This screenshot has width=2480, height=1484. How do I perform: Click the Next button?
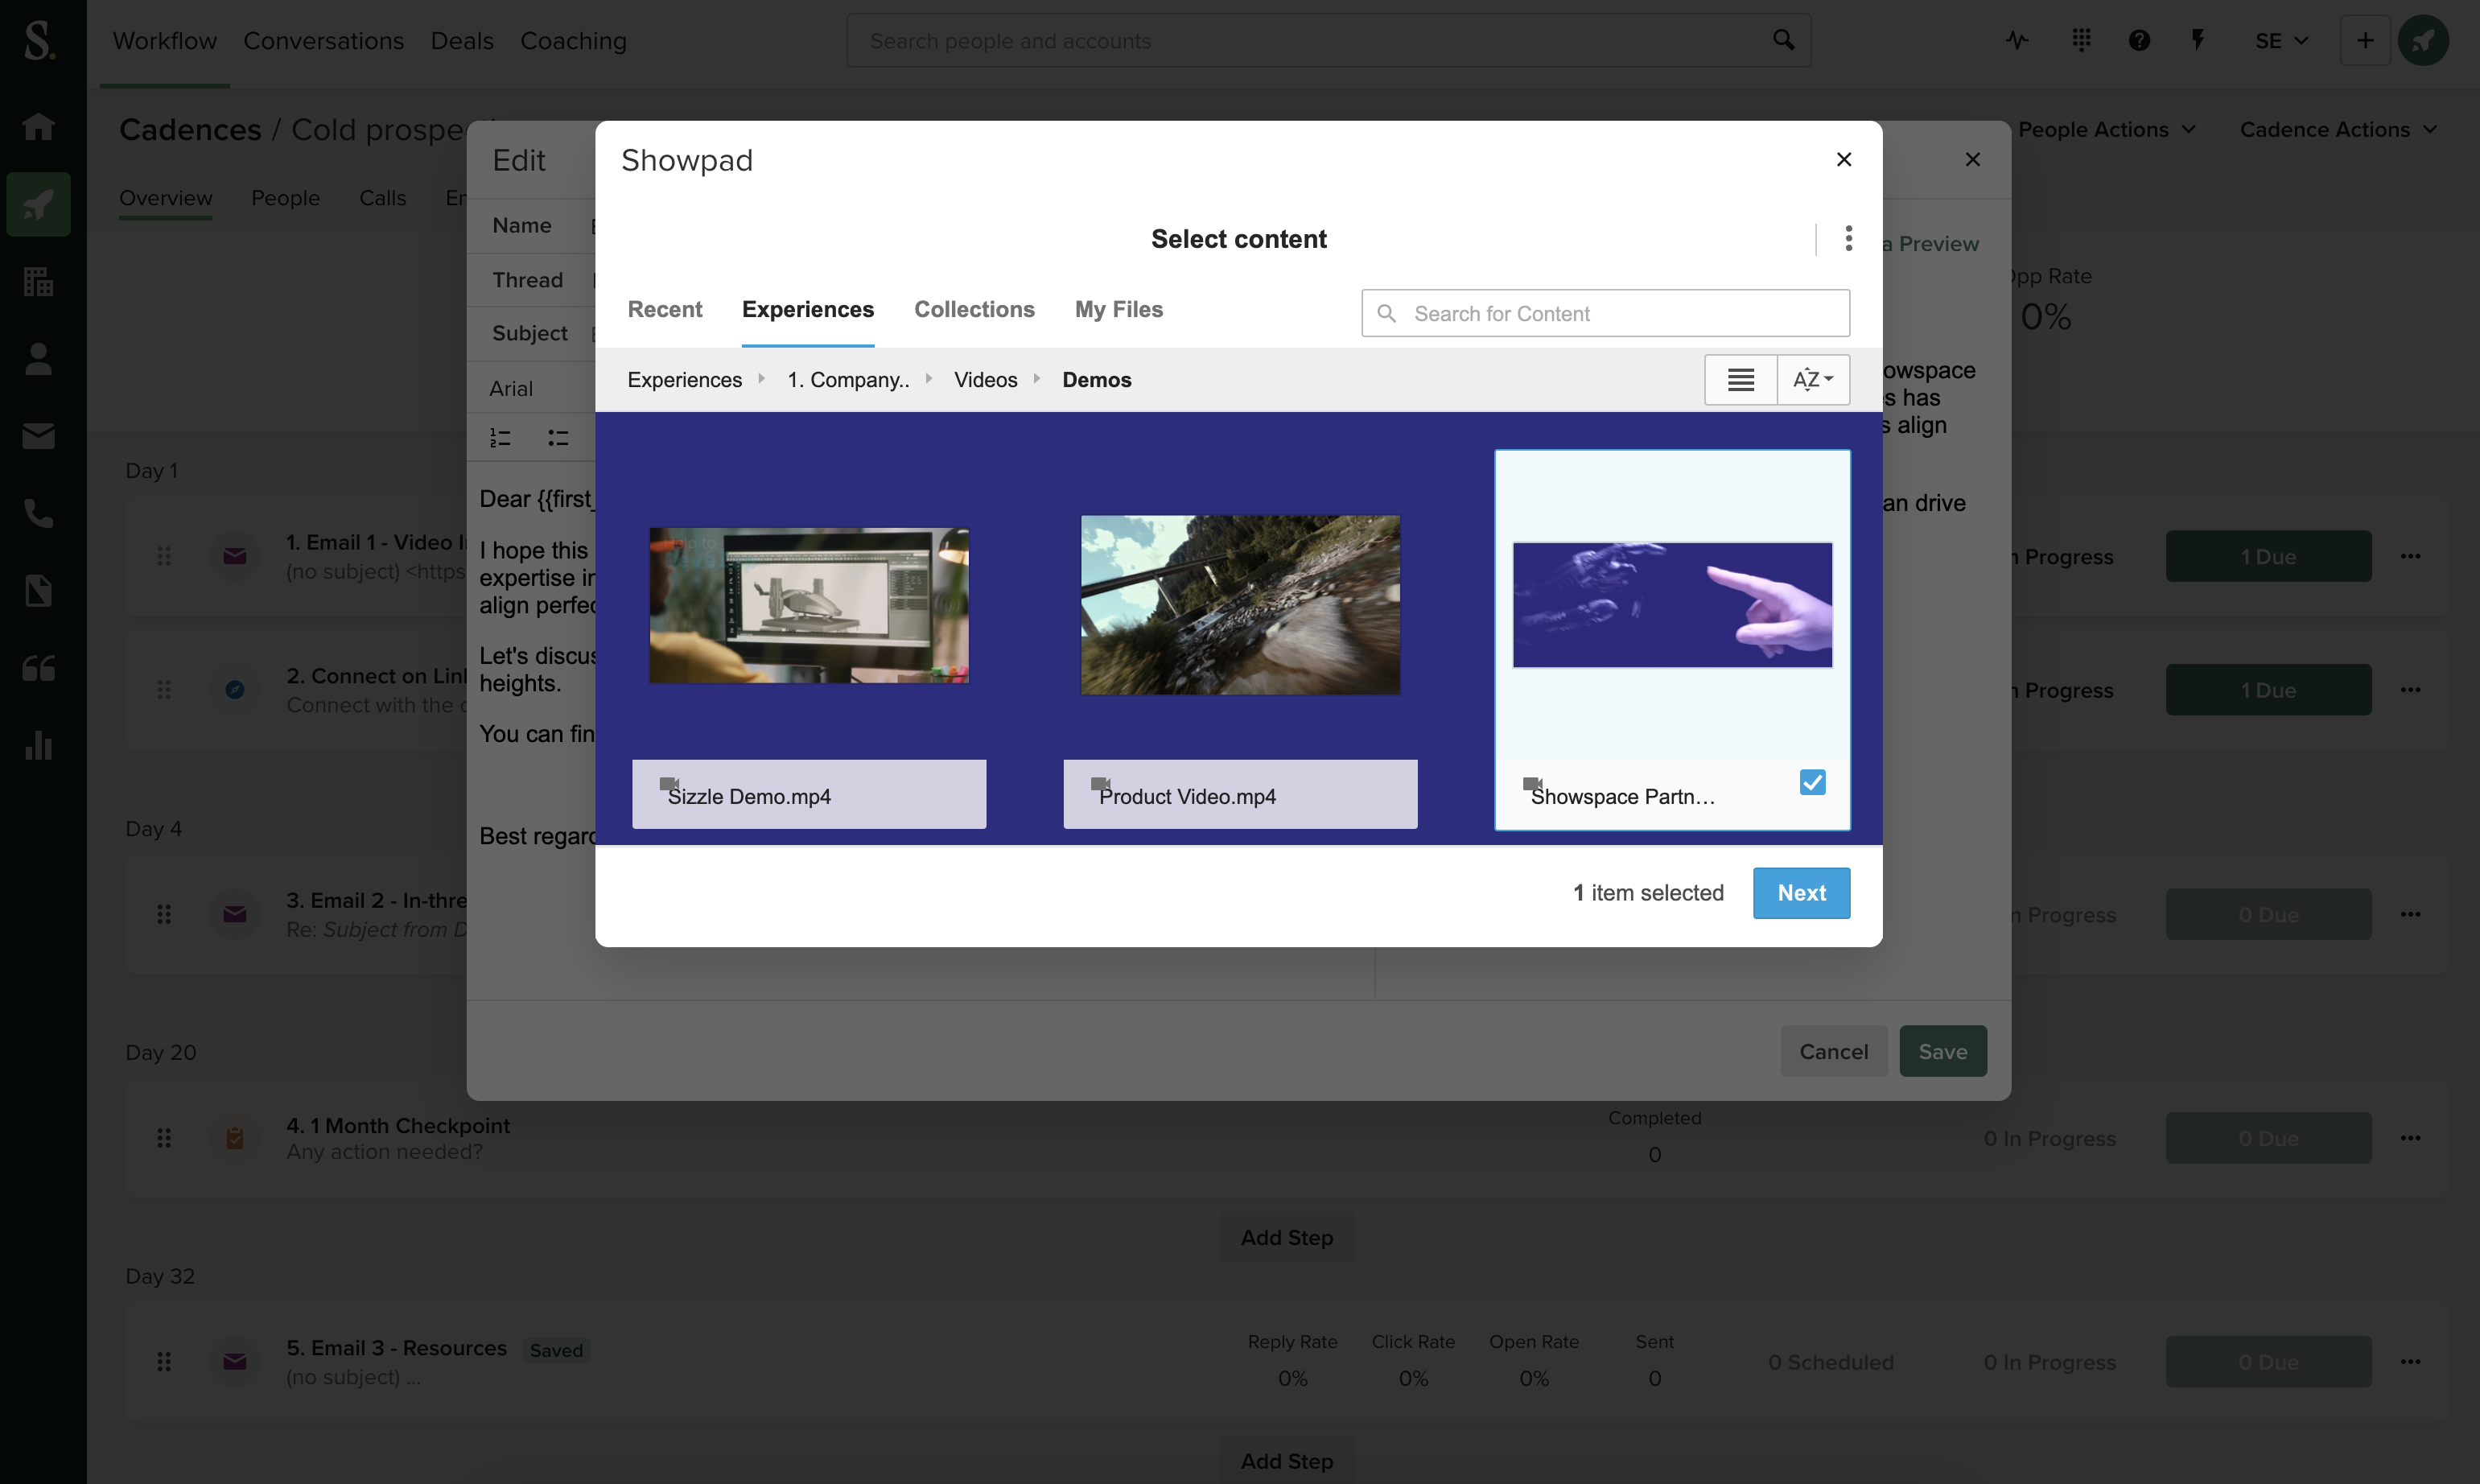pos(1802,893)
